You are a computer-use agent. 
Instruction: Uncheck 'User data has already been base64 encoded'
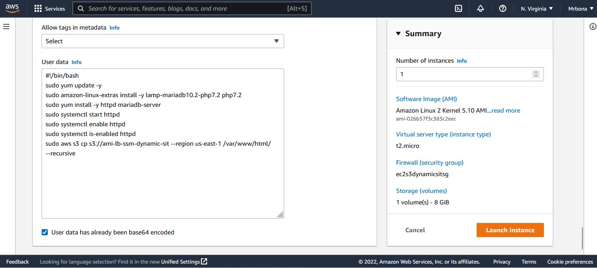coord(45,232)
